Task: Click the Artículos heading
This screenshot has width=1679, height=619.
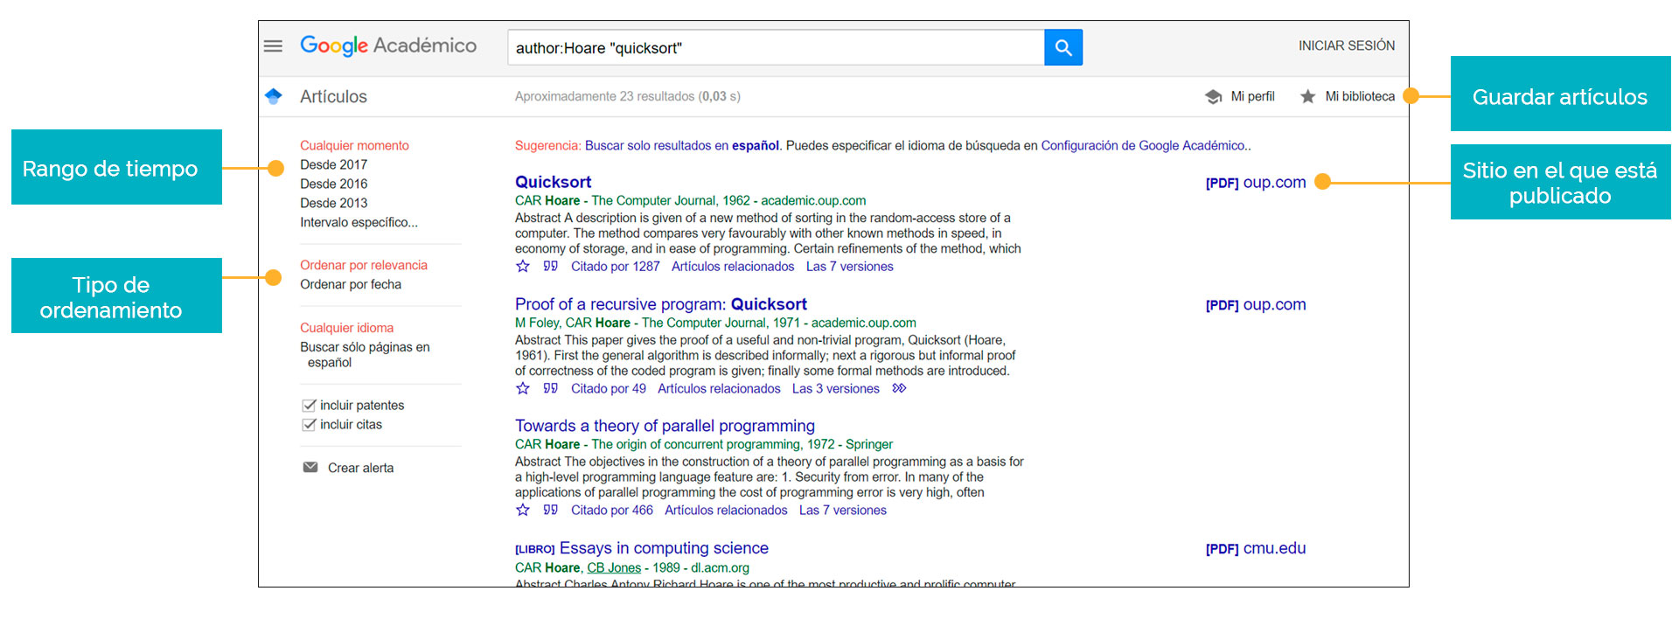Action: click(333, 96)
